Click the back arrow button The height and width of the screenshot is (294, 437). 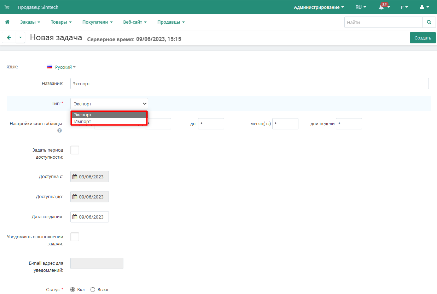(9, 37)
